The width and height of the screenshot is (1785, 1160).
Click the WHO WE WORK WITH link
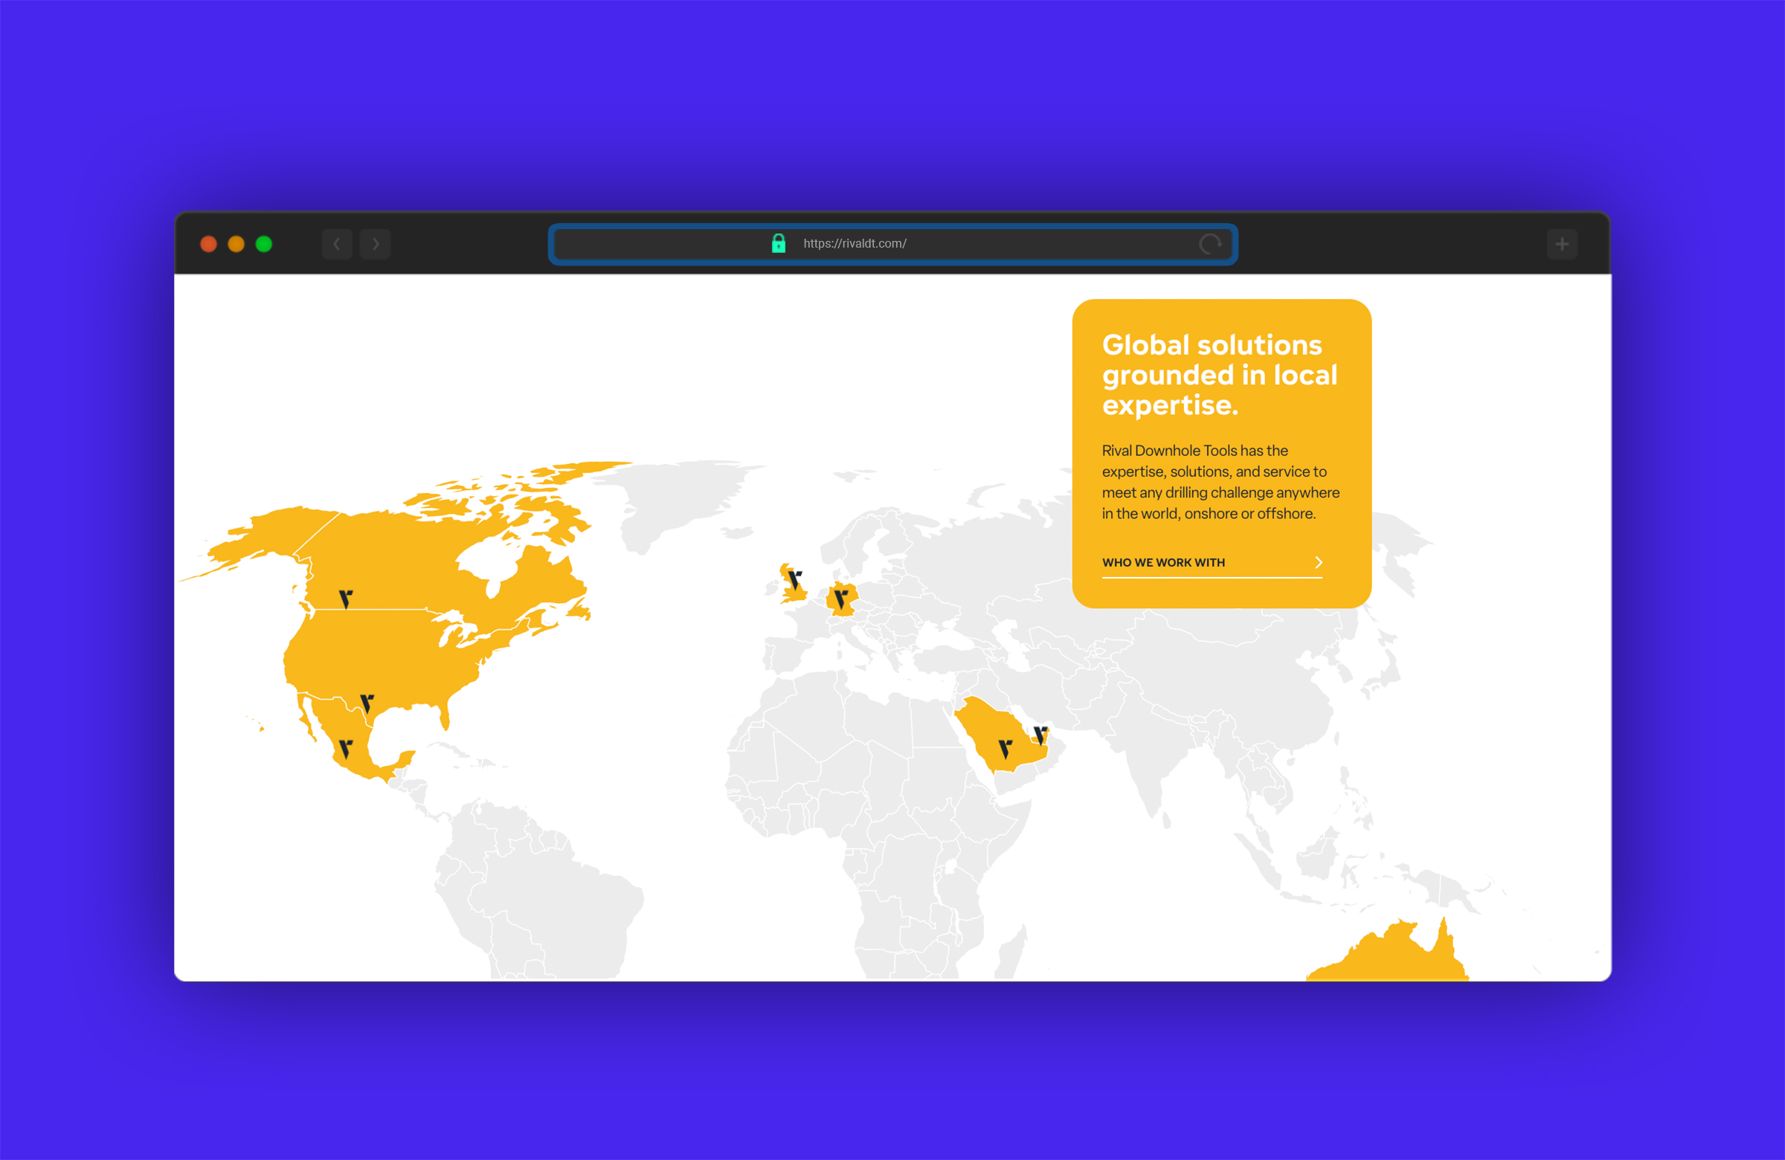1163,562
